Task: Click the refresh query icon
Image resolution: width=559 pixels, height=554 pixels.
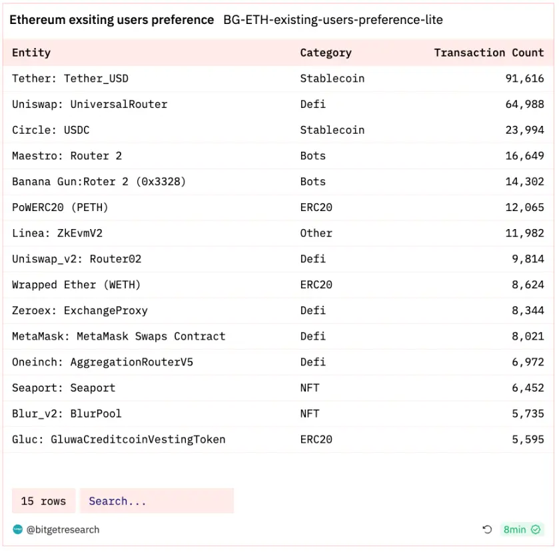Action: click(x=487, y=529)
